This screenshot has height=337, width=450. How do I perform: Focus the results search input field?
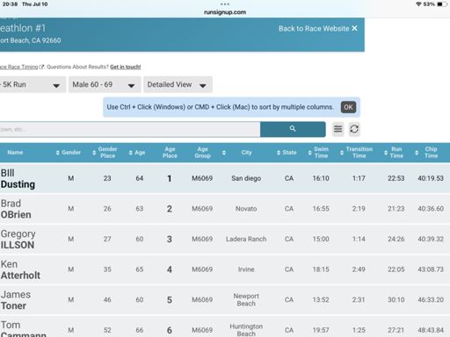click(130, 129)
